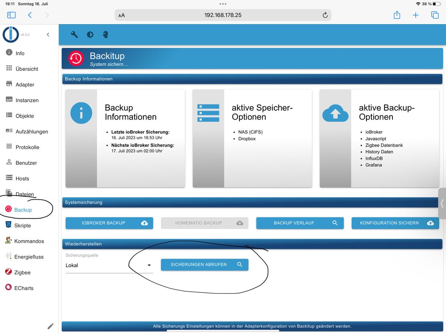The image size is (446, 334).
Task: Click the cloud upload icon in options card
Action: tap(335, 113)
